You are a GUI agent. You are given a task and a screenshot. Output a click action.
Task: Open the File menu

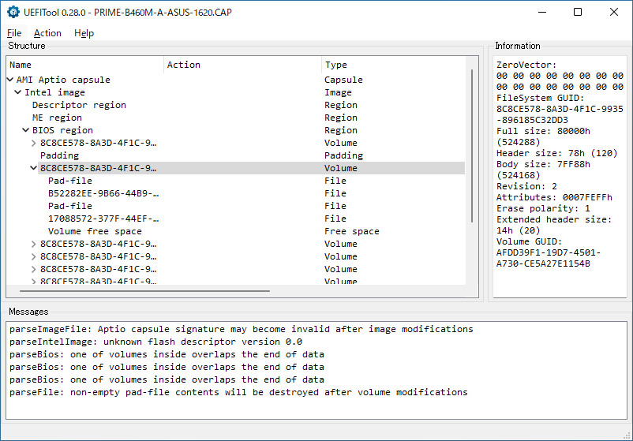(14, 33)
